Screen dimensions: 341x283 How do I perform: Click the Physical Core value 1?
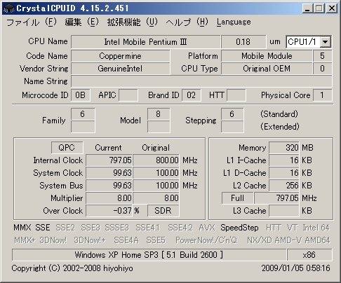point(323,95)
